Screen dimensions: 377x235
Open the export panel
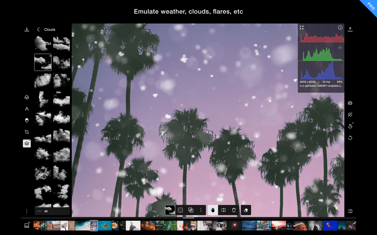(x=350, y=29)
